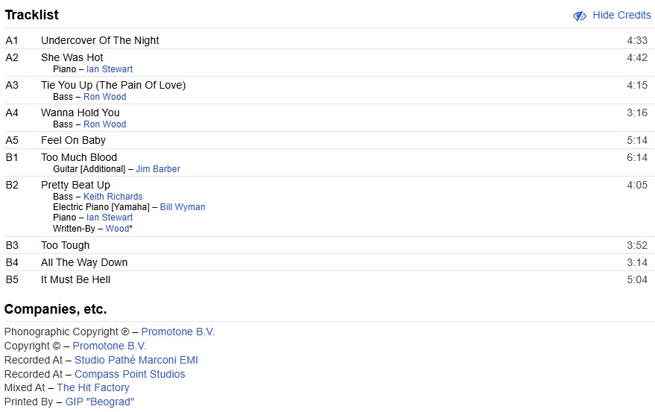655x412 pixels.
Task: Open Ian Stewart link under She Was Hot
Action: [110, 69]
